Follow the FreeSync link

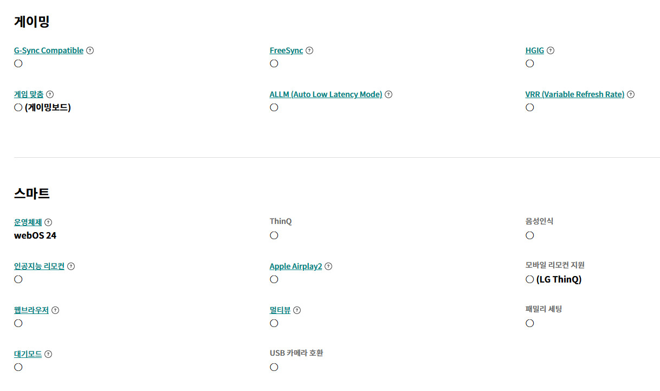point(286,50)
